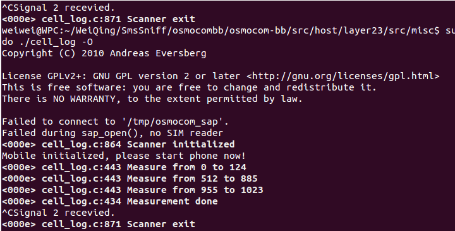The height and width of the screenshot is (231, 455).
Task: Click the 'Copyright (C) 2010 Andreas Eversberg' line
Action: point(104,53)
